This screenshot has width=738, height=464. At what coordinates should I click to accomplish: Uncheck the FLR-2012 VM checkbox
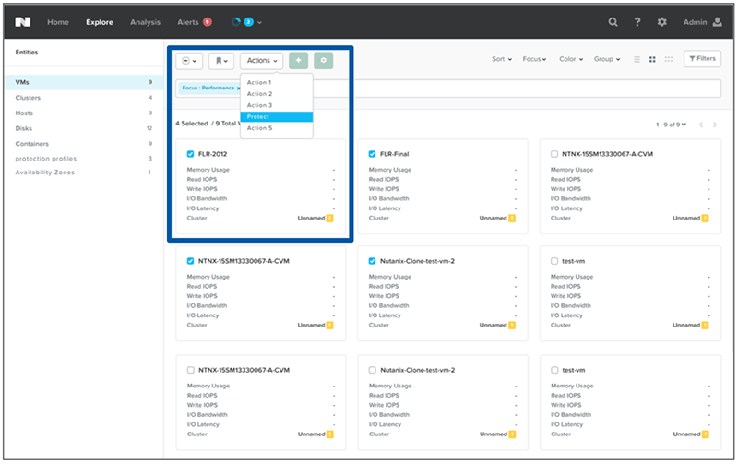(190, 154)
